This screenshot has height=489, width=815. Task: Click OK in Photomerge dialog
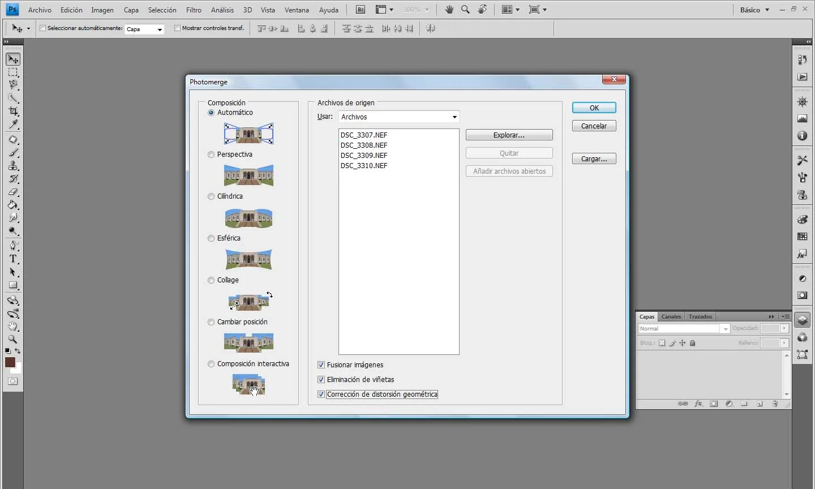[594, 108]
